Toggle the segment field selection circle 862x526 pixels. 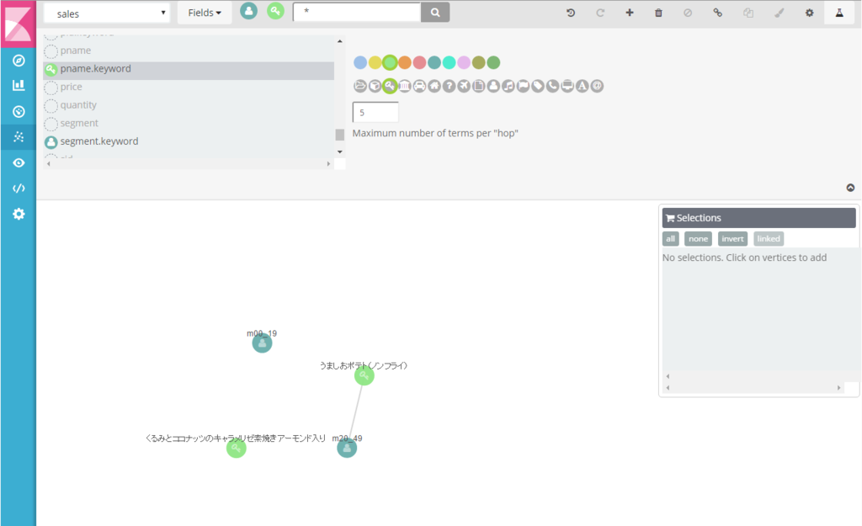(x=51, y=124)
